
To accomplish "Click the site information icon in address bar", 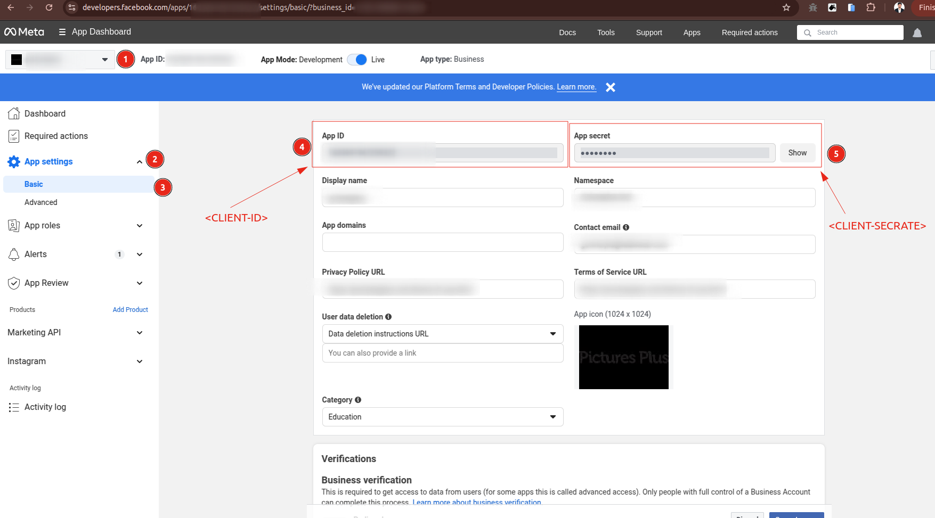I will point(72,7).
